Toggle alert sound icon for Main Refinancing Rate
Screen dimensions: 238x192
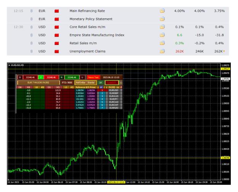pos(32,11)
